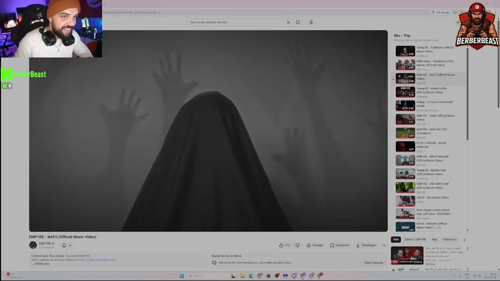
Task: Play 'EMP1RE - VENI VIDI VICI' playlist item
Action: pos(430,133)
